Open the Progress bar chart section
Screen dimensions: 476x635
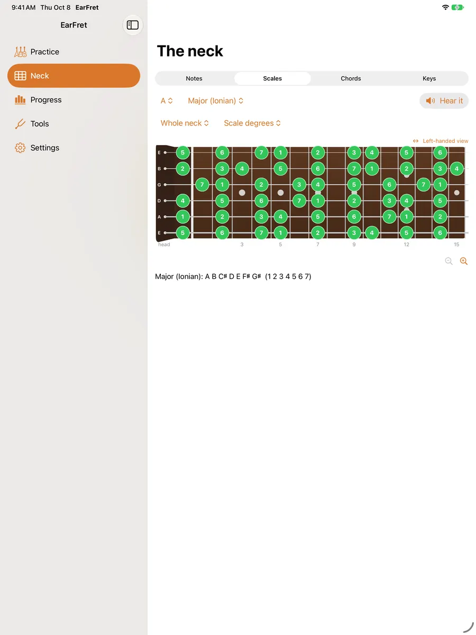74,99
